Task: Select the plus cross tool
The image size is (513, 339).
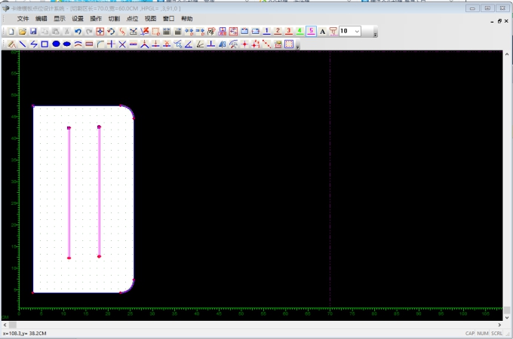Action: (x=111, y=44)
